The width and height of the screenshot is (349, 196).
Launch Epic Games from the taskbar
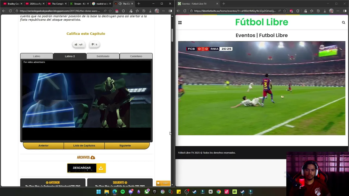(x=155, y=192)
